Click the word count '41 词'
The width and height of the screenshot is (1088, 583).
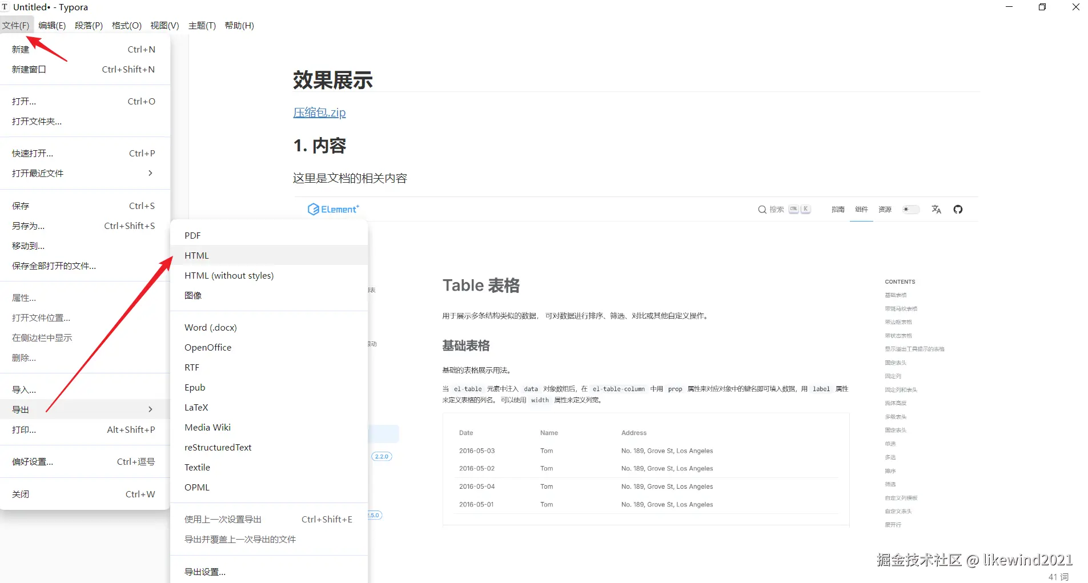pyautogui.click(x=1058, y=577)
